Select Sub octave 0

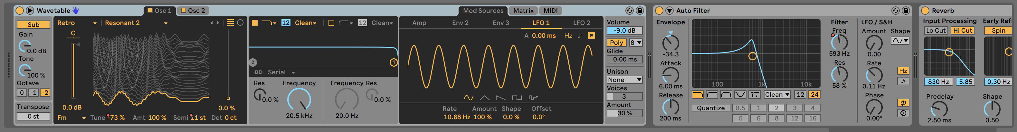point(22,93)
